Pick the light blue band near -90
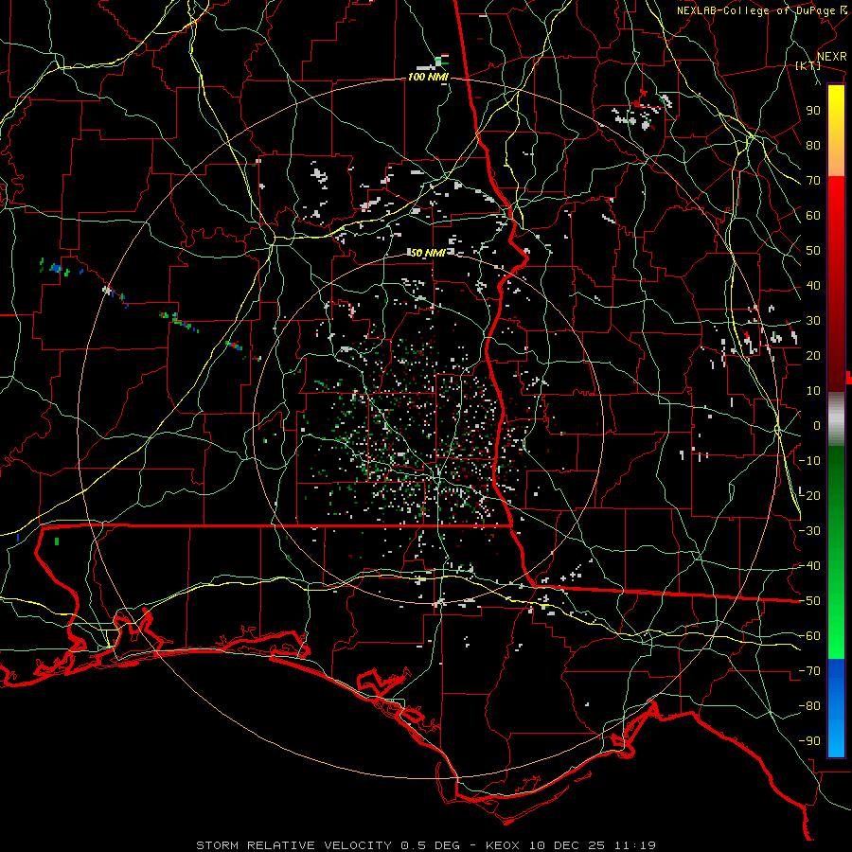This screenshot has width=852, height=852. 836,737
